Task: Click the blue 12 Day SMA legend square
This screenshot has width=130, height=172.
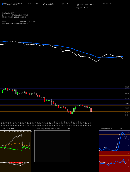Action: [x=3, y=4]
